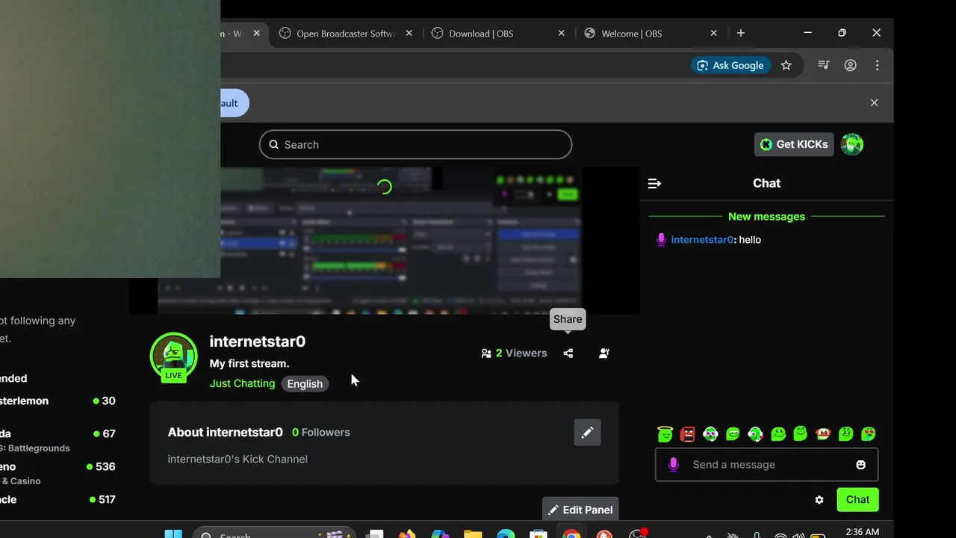This screenshot has width=956, height=538.
Task: Open the Share stream icon
Action: (x=568, y=353)
